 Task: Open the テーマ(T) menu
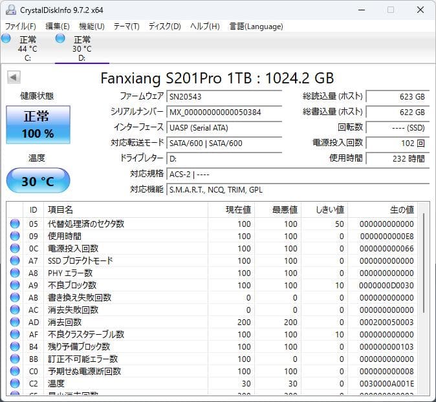tap(127, 26)
